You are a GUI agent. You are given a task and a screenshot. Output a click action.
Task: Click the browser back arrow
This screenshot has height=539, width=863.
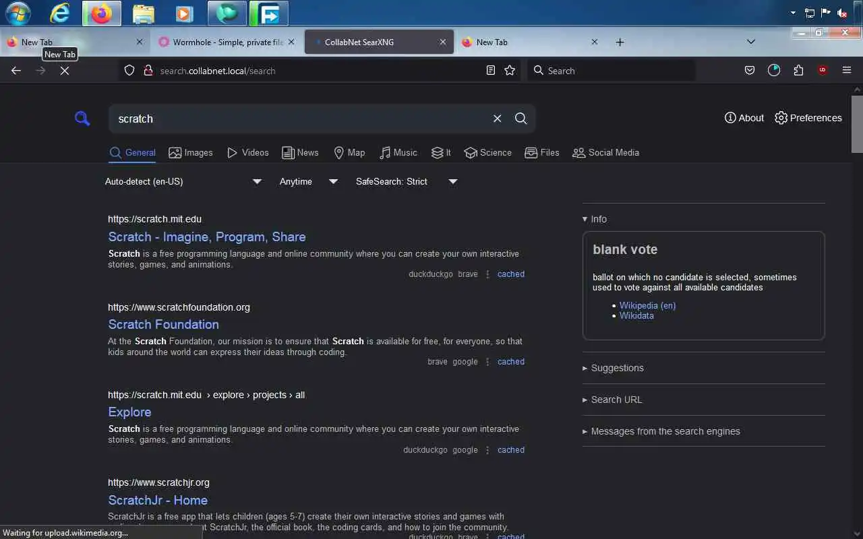pos(16,70)
